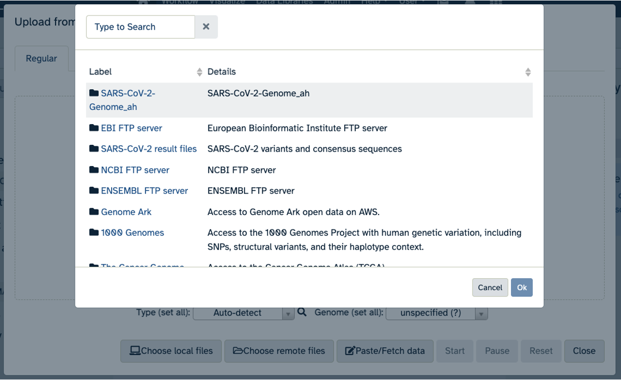The height and width of the screenshot is (380, 621).
Task: Click folder icon beside 1000 Genomes
Action: (x=94, y=233)
